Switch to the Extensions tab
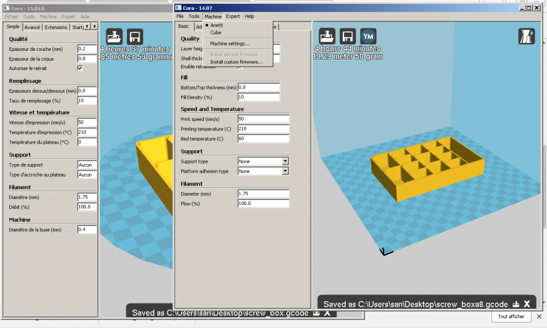This screenshot has height=328, width=547. (x=56, y=27)
